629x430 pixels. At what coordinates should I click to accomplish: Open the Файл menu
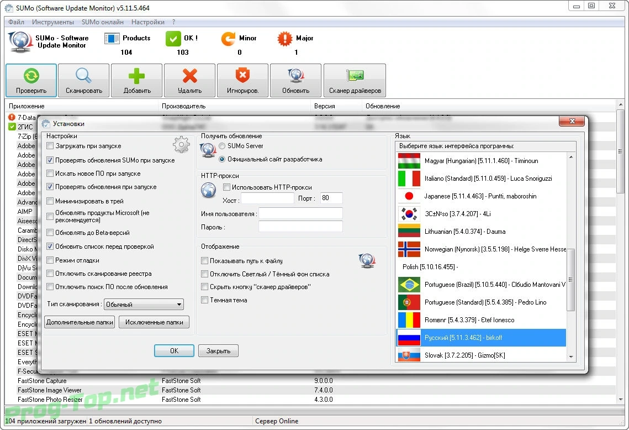coord(16,22)
